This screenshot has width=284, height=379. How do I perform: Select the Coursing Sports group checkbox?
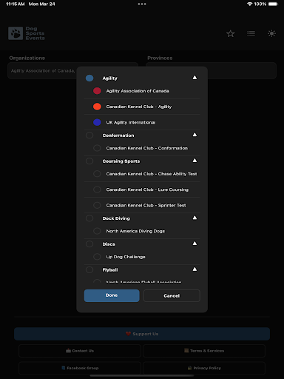pos(89,161)
